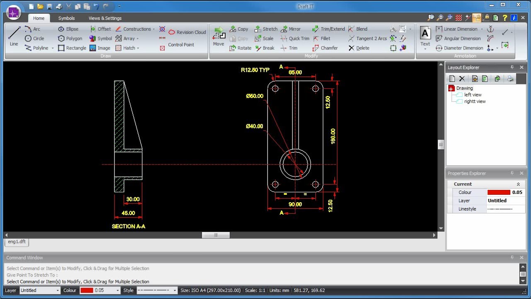The height and width of the screenshot is (299, 531).
Task: Toggle auto-hide pin on Command Window
Action: [512, 258]
